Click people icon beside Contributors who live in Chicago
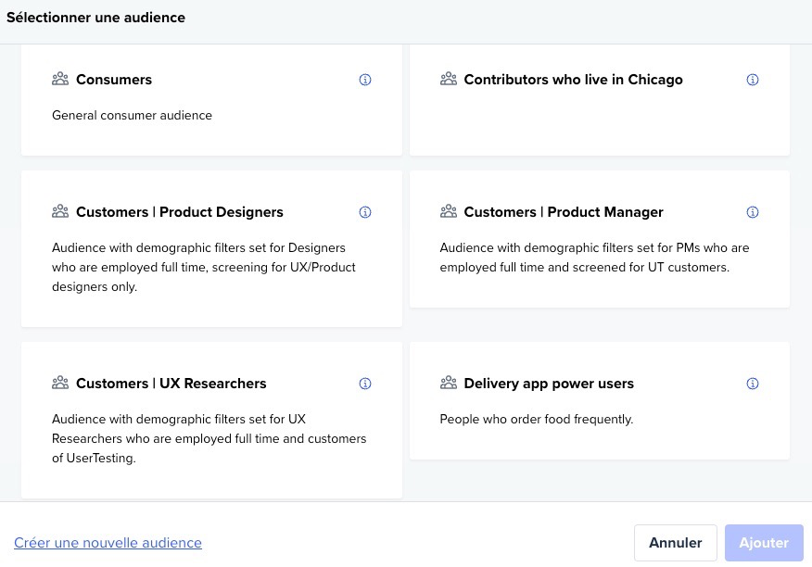This screenshot has height=567, width=812. 449,79
